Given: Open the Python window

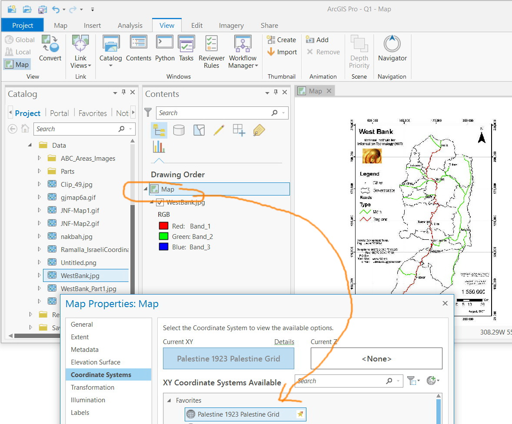Looking at the screenshot, I should [165, 48].
